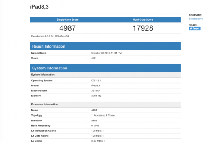Screen dimensions: 216x144
Task: Click the Single-Core Score header
Action: (68, 20)
